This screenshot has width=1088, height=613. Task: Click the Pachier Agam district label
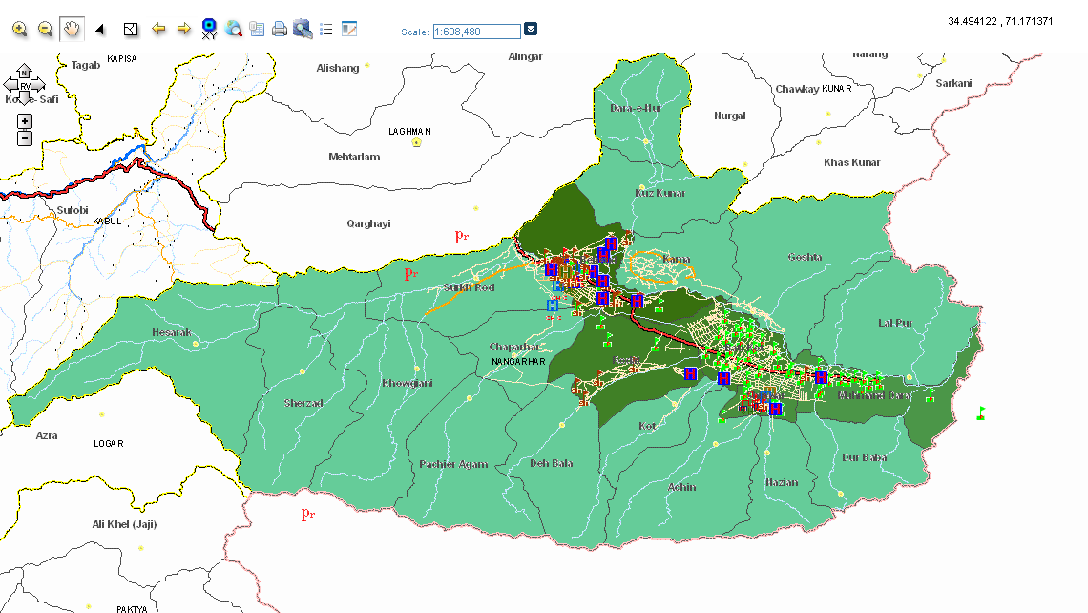[453, 464]
